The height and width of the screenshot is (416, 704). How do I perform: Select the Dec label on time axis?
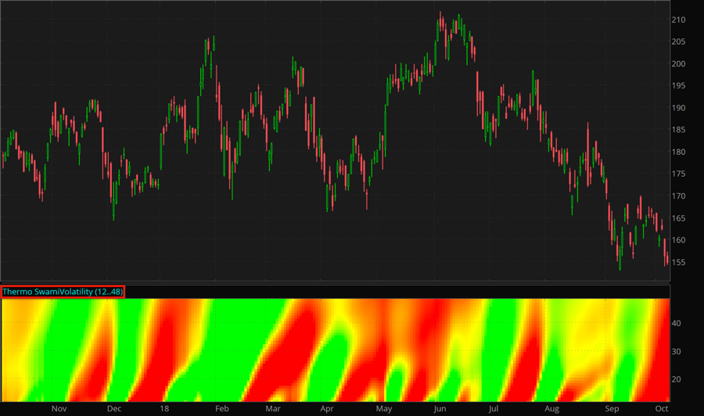(x=114, y=408)
